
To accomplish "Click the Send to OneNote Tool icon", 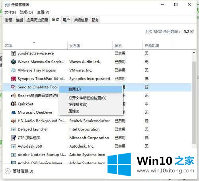I will [14, 87].
